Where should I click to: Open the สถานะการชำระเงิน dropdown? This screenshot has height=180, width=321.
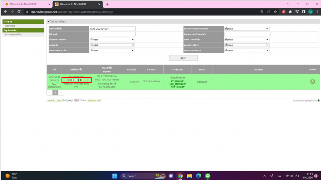coord(112,50)
